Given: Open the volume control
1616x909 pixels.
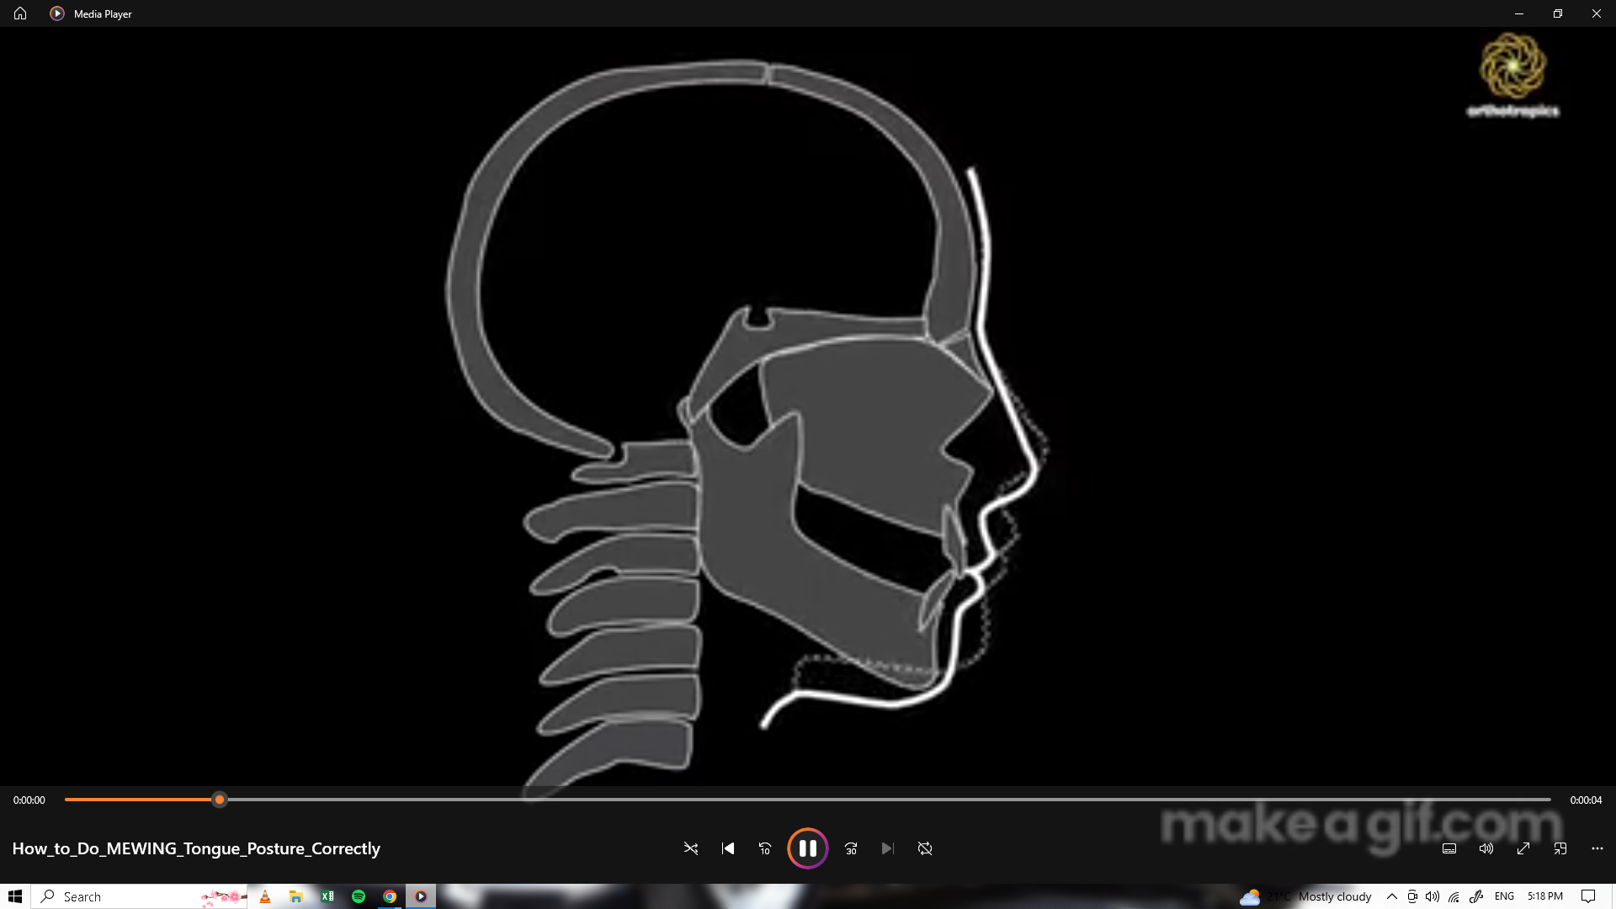Looking at the screenshot, I should [1486, 848].
